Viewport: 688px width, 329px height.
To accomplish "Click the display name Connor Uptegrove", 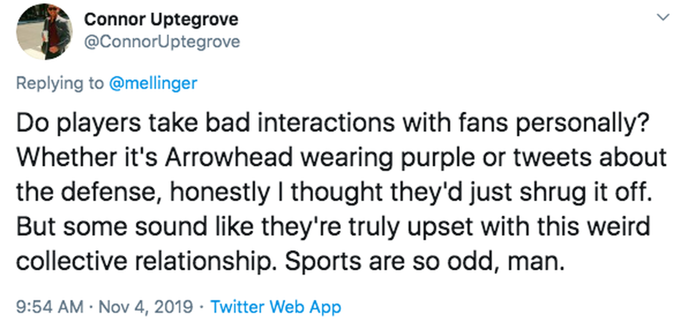I will point(161,19).
